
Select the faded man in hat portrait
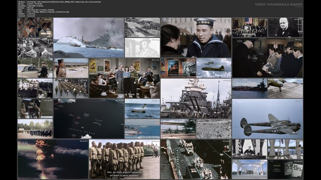tap(142, 47)
